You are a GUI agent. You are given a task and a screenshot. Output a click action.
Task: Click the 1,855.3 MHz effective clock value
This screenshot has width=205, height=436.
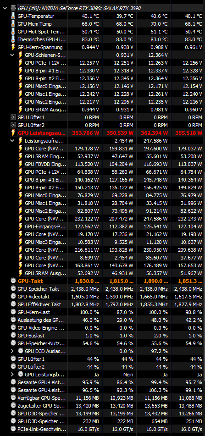click(155, 304)
